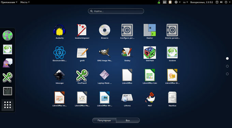
Task: Expand the ru keyboard layout dropdown
Action: 185,2
